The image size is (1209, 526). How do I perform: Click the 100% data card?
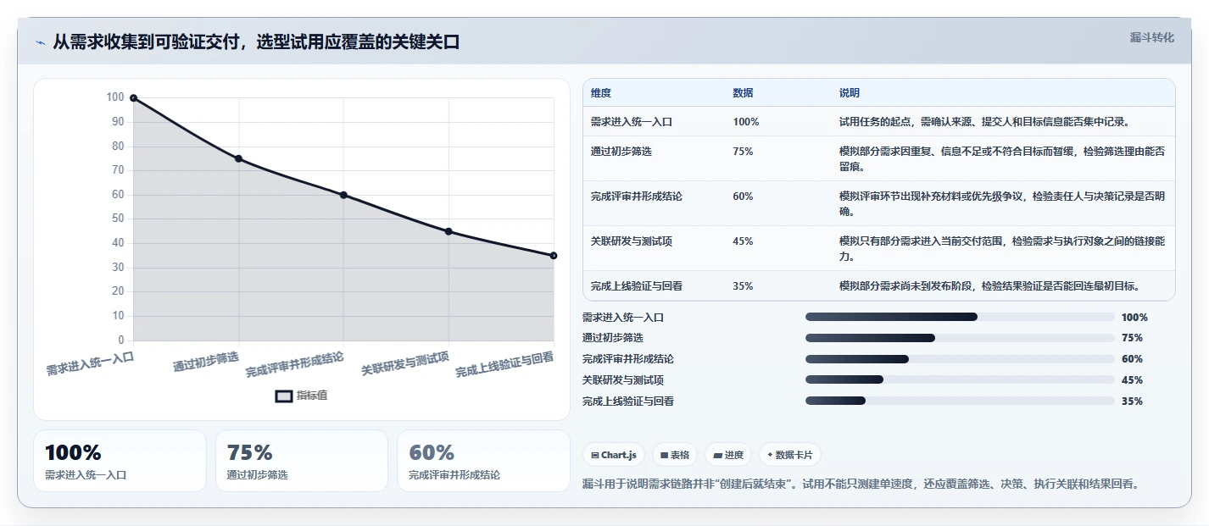(120, 461)
